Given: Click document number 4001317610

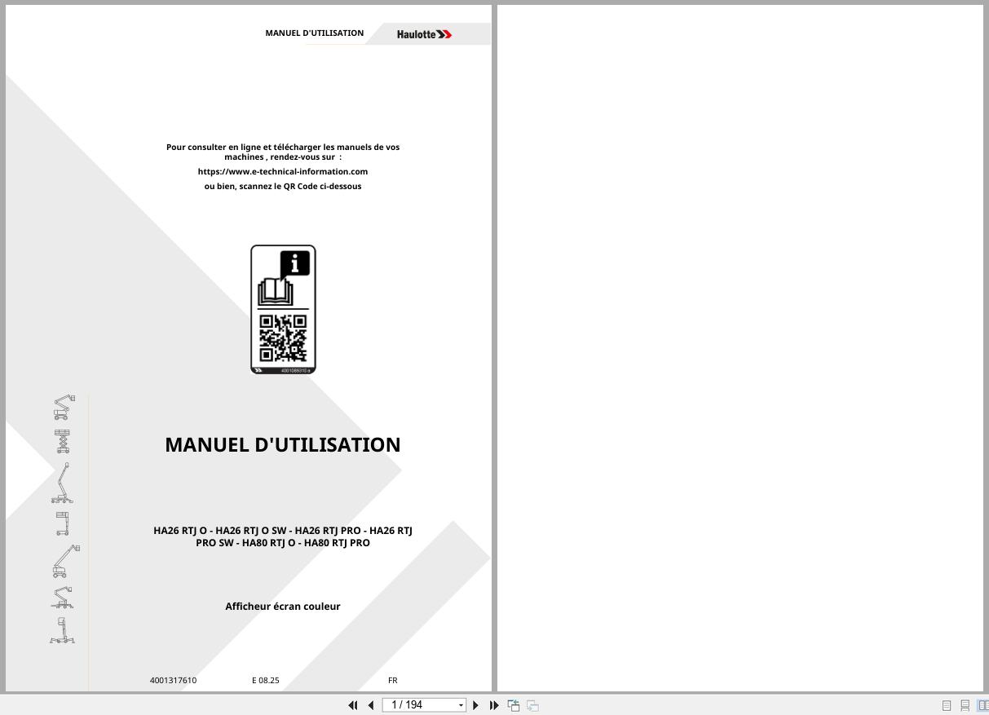Looking at the screenshot, I should point(173,680).
